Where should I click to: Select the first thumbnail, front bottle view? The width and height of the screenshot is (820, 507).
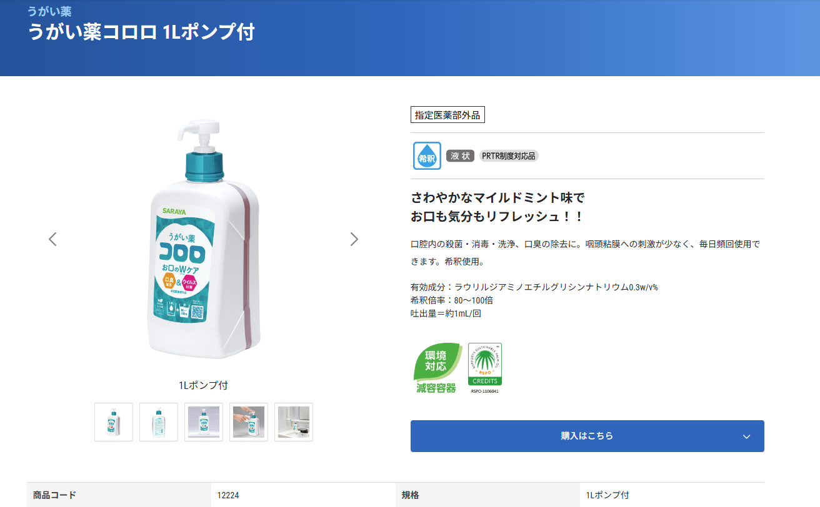tap(114, 422)
